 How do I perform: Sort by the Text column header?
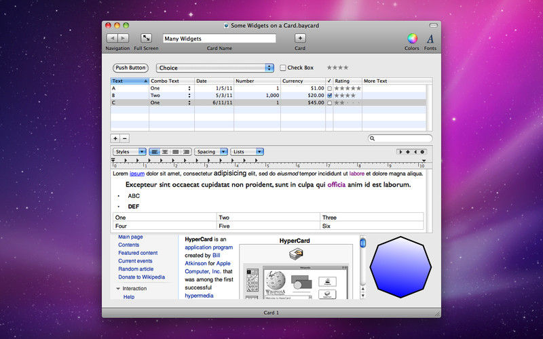pos(130,81)
